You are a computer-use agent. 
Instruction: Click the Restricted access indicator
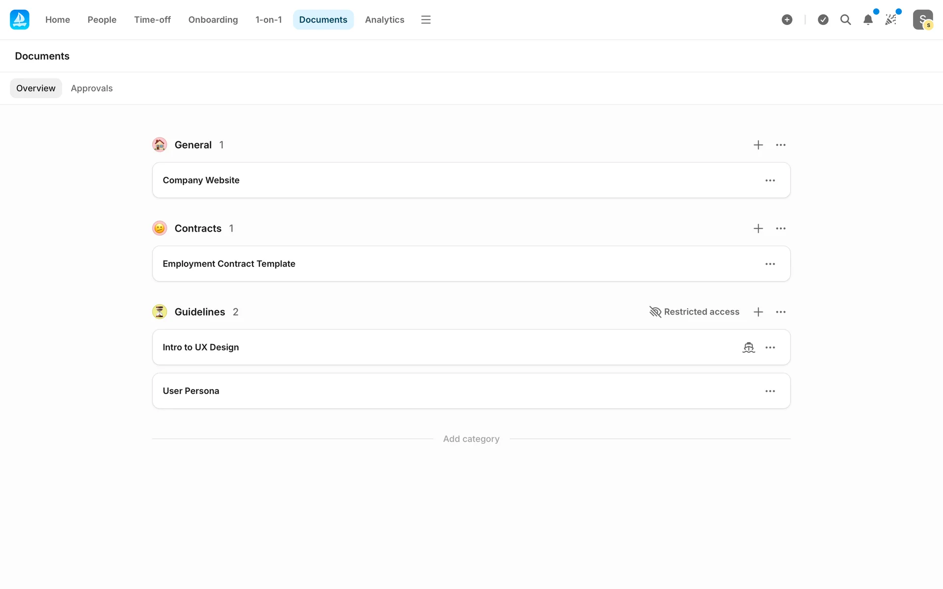click(694, 312)
